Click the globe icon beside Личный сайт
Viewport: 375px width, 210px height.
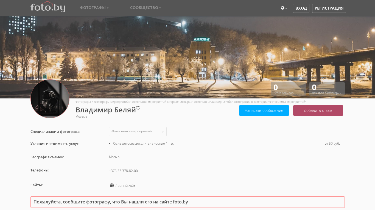coord(112,185)
